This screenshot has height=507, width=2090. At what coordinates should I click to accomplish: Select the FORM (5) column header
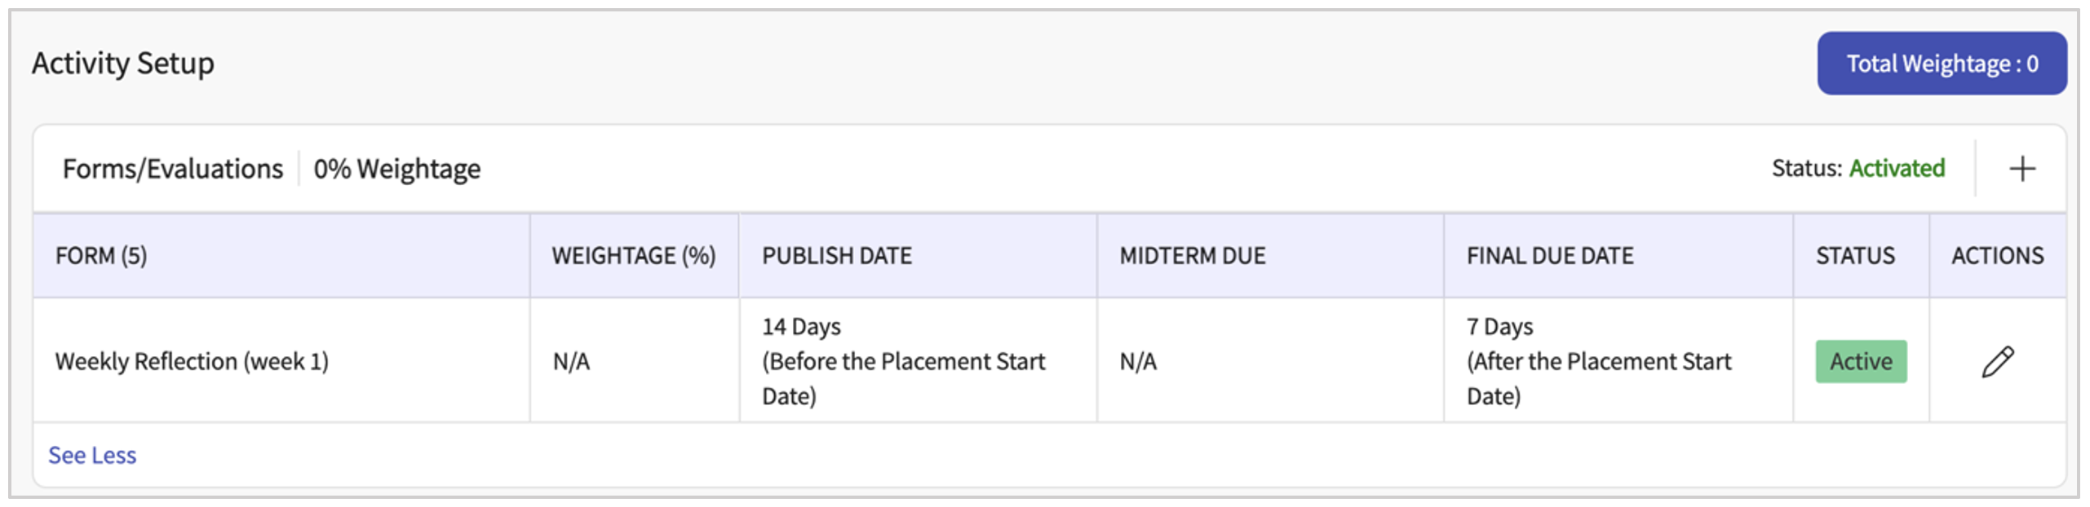(x=101, y=256)
